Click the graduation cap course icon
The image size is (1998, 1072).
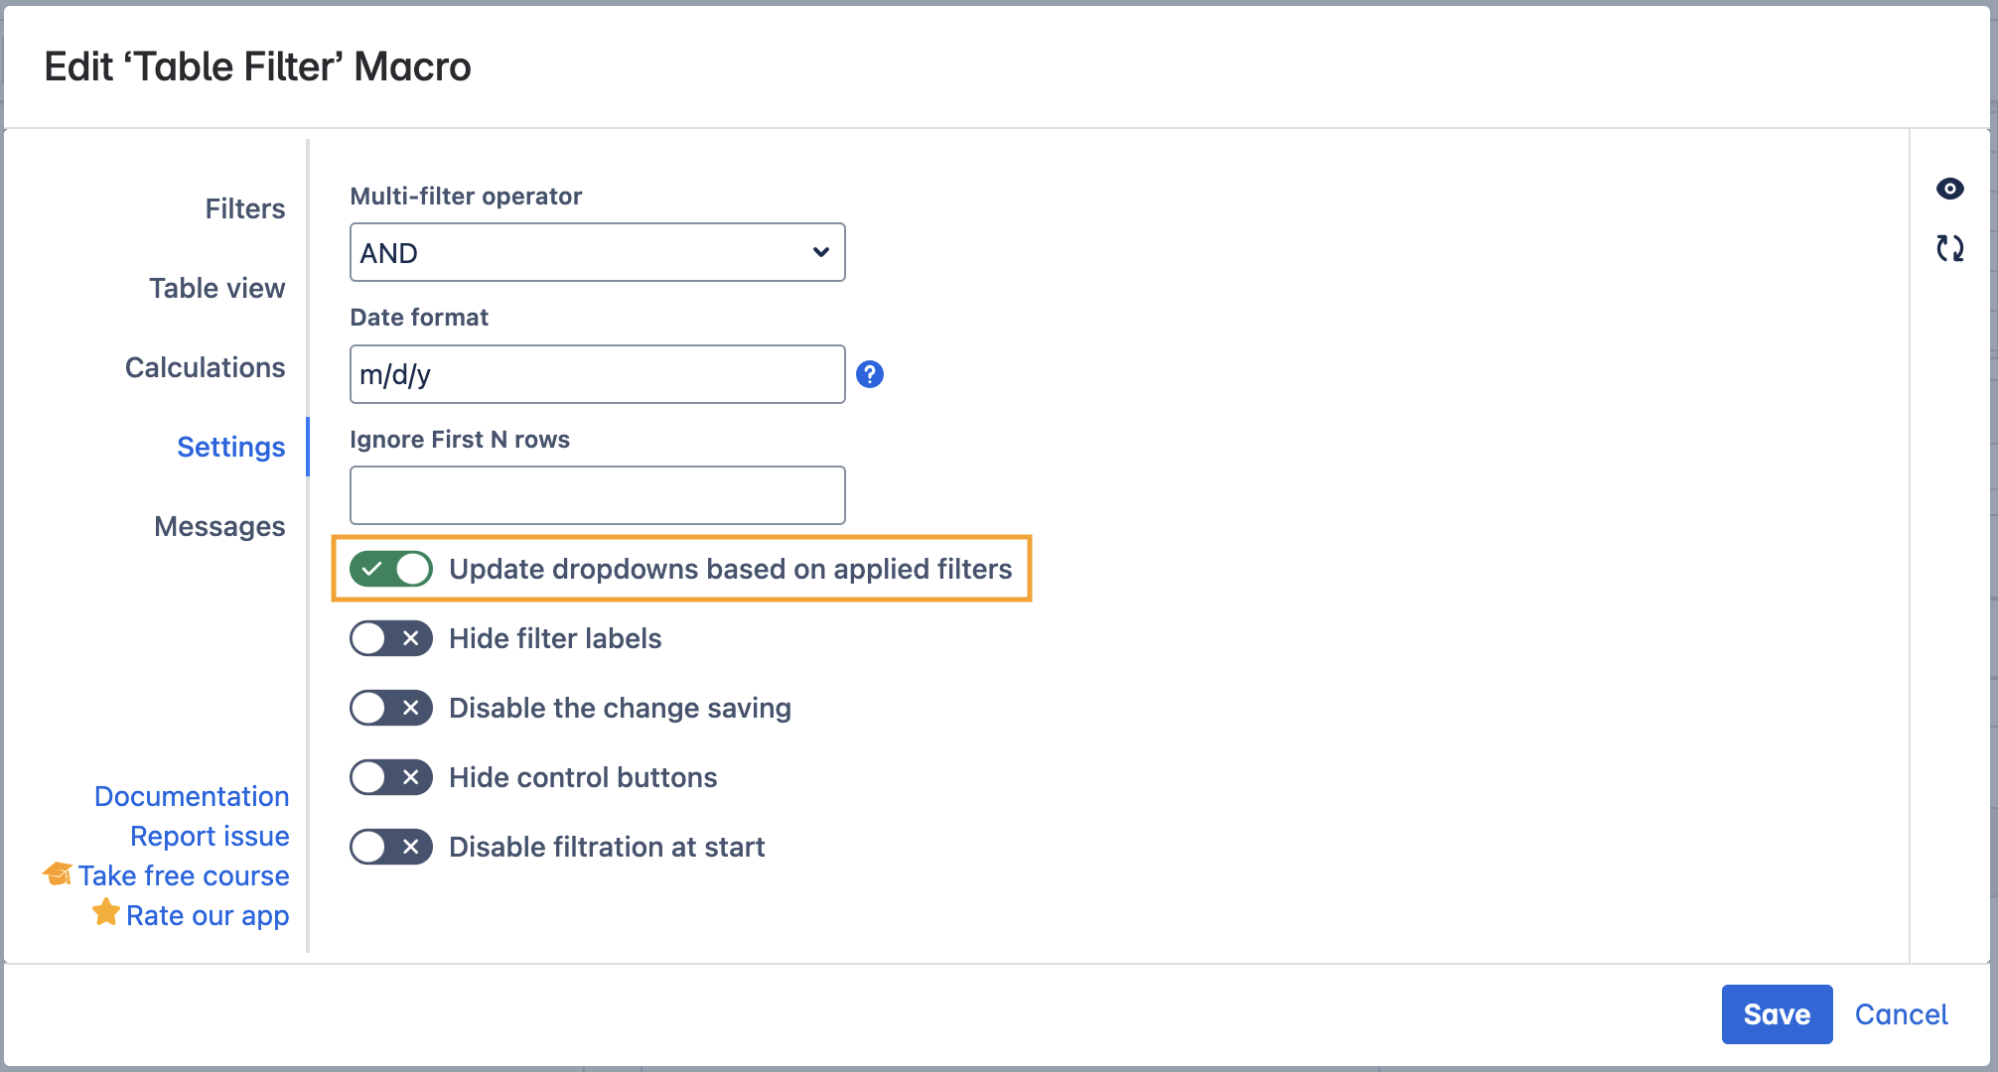click(x=58, y=874)
